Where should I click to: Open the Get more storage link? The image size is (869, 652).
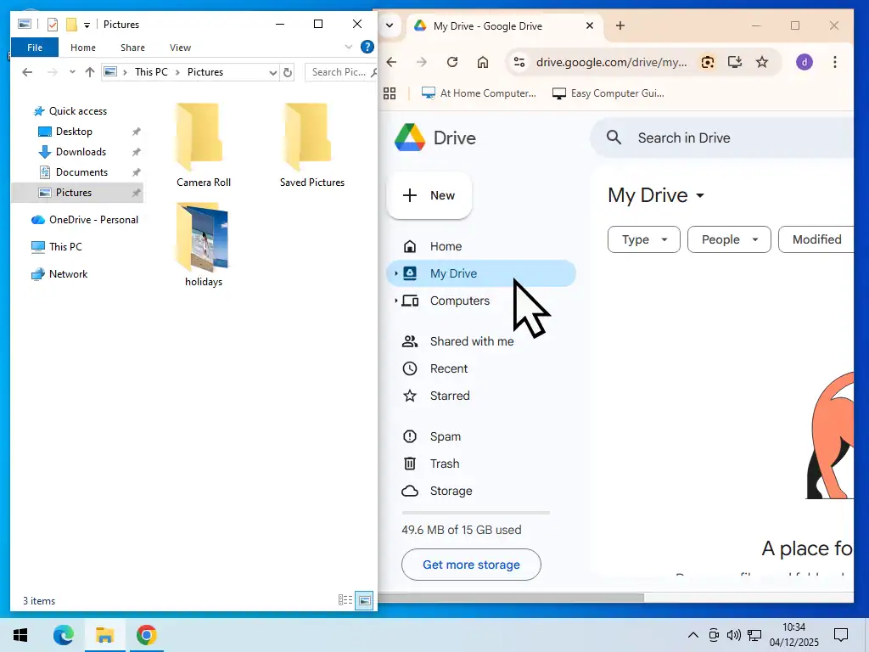[471, 565]
